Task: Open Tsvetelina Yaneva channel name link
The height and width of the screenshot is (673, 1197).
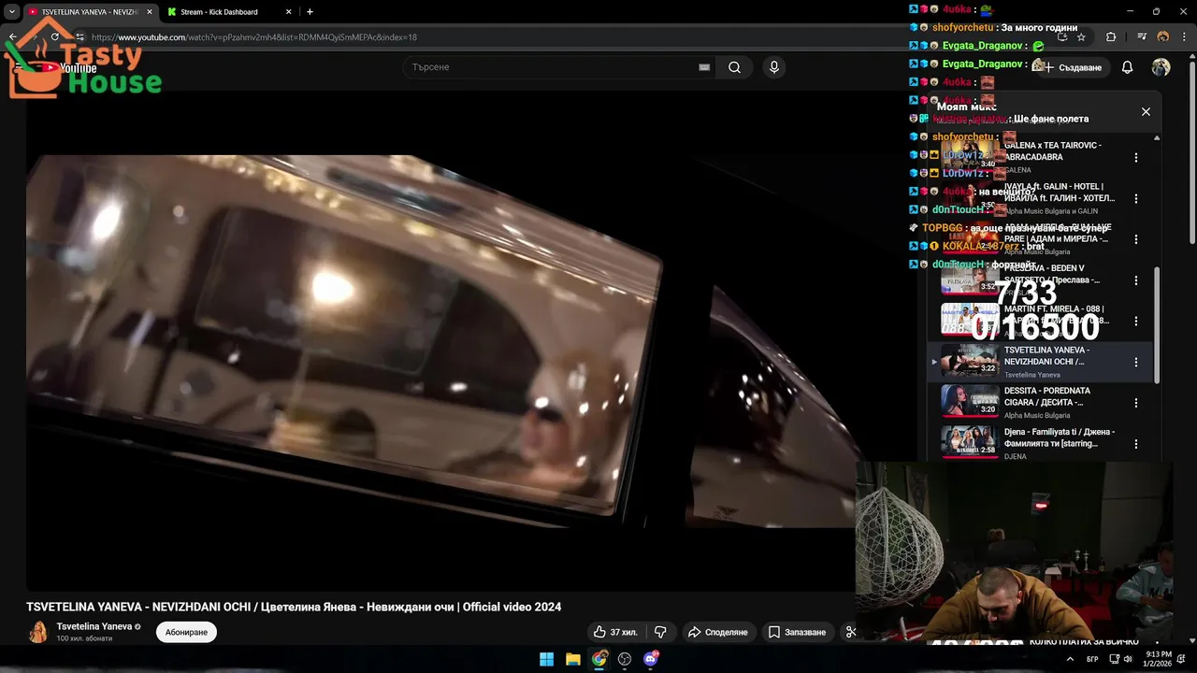Action: [94, 626]
